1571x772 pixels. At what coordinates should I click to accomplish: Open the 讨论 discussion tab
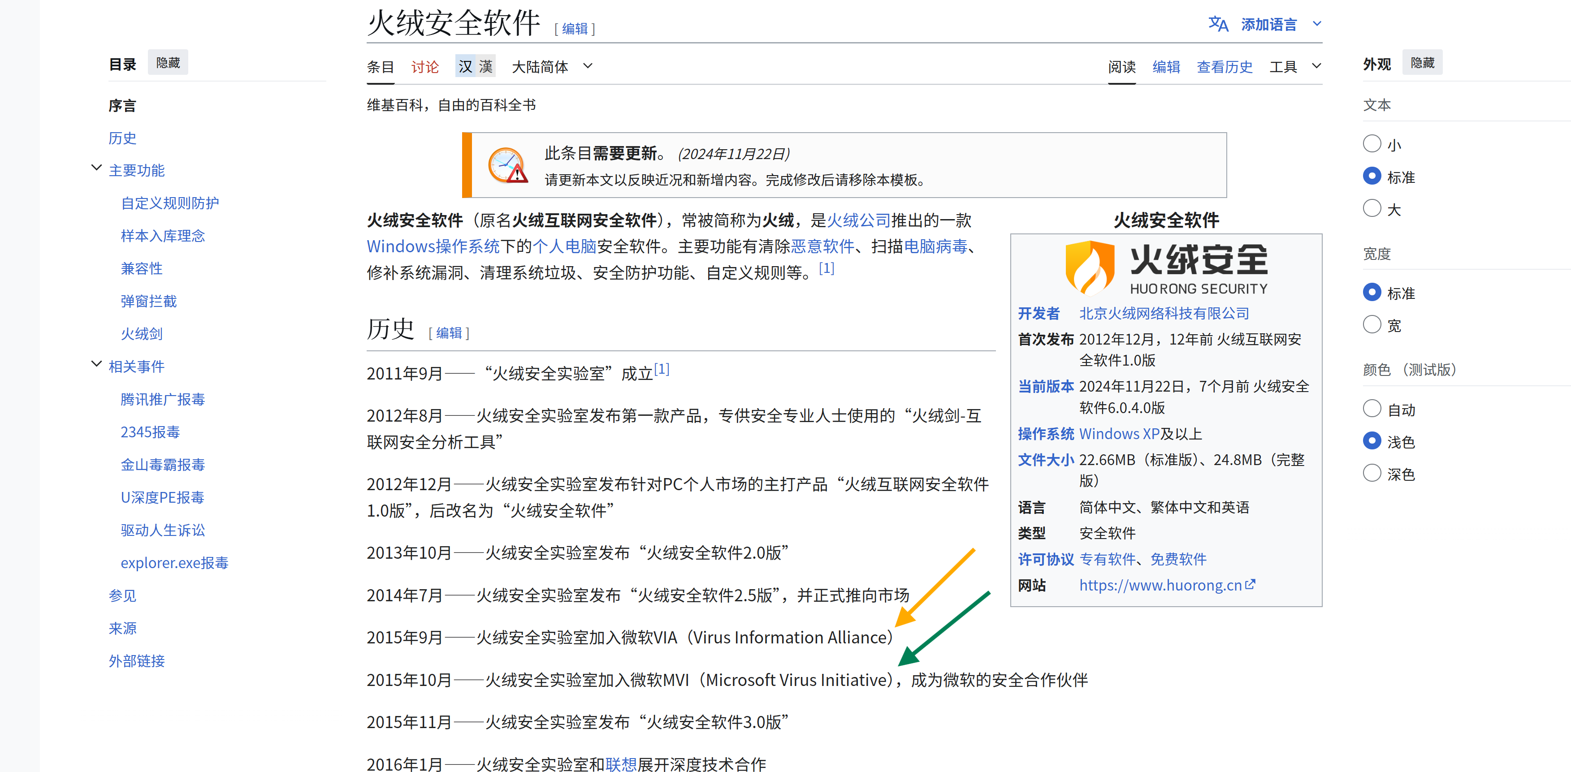(424, 66)
